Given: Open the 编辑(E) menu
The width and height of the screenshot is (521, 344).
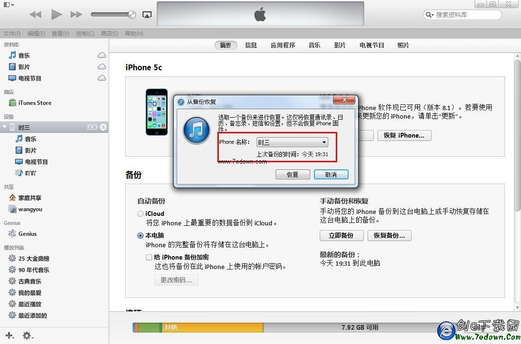Looking at the screenshot, I should [36, 33].
